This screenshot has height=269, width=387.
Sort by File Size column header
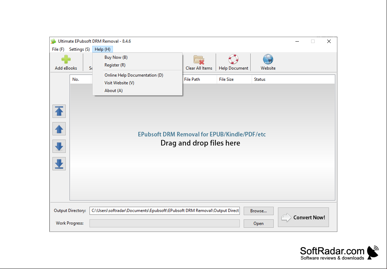point(234,79)
